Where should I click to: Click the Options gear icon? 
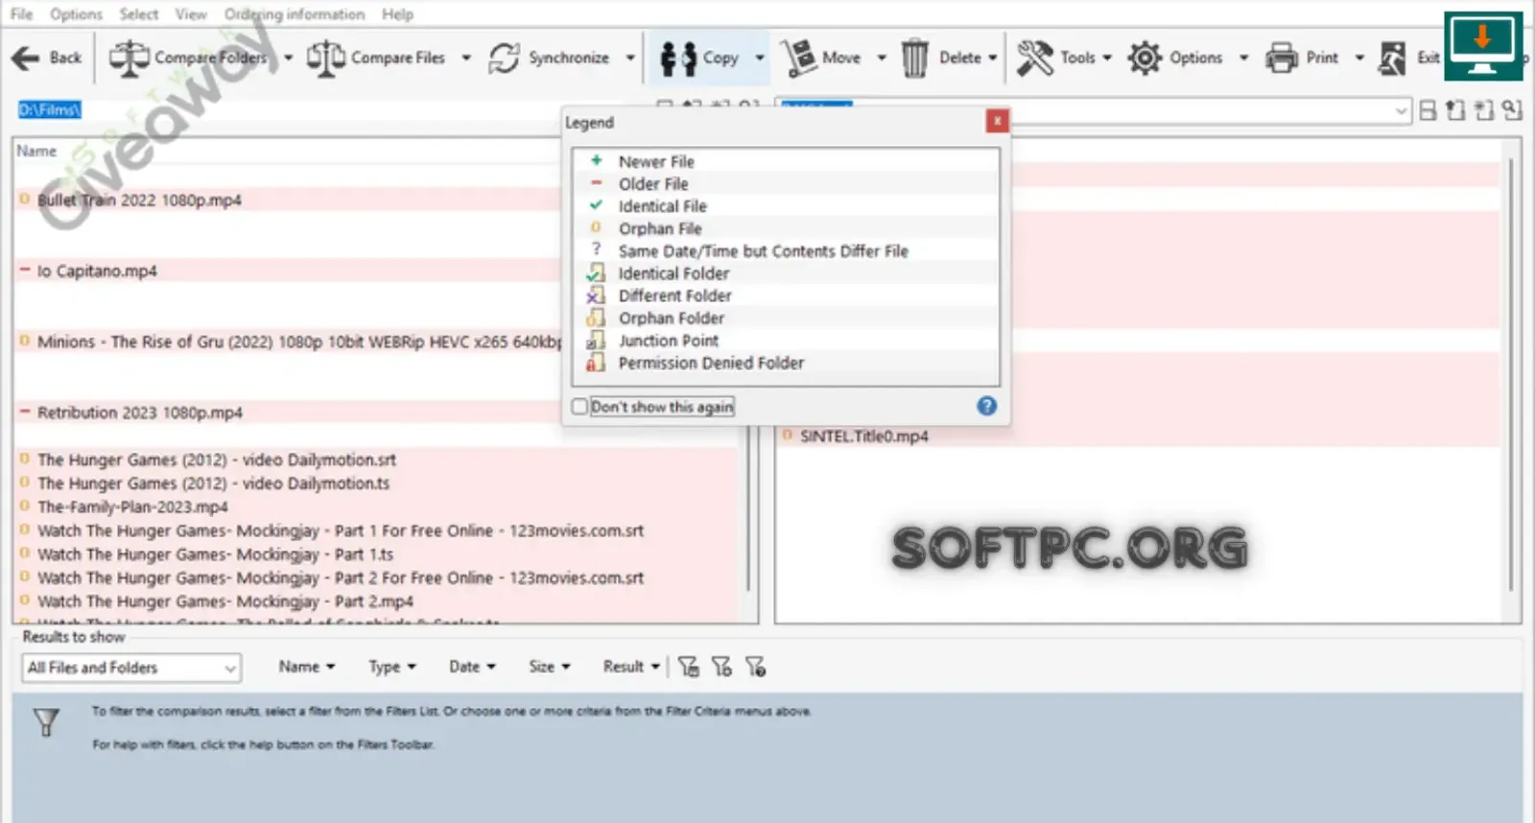click(x=1145, y=58)
